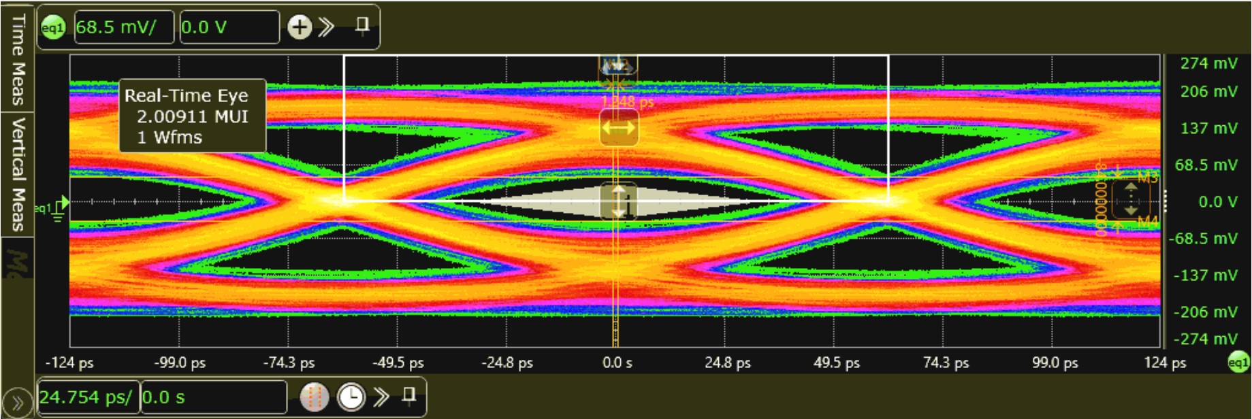Expand the horizontal toolbar double-chevron
Screen dimensions: 1252x419
pos(381,397)
